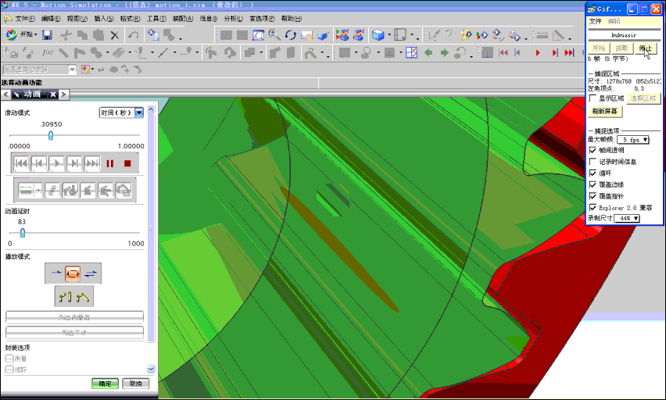Viewport: 666px width, 400px height.
Task: Expand dropdown arrow next to measurement icon
Action: point(38,191)
